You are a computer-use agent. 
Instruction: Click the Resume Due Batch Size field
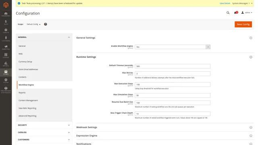[173, 103]
